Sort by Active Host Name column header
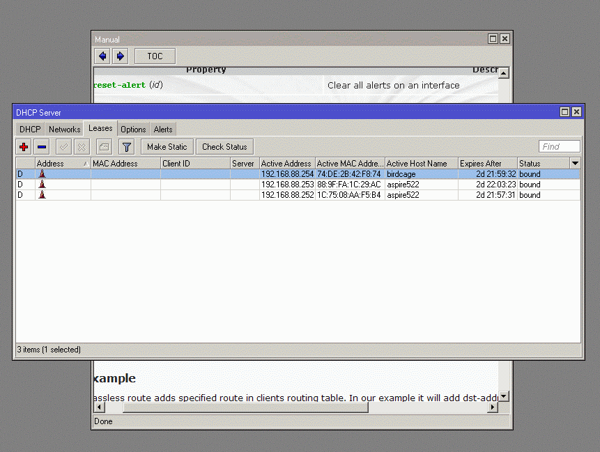Viewport: 600px width, 452px height. [422, 163]
